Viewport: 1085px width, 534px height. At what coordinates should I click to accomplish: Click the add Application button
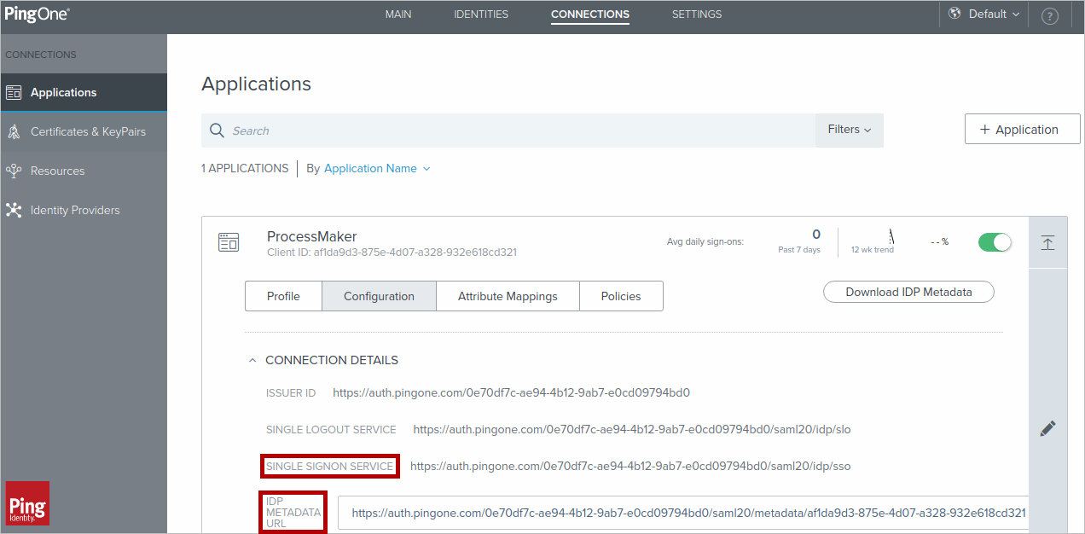(1023, 130)
